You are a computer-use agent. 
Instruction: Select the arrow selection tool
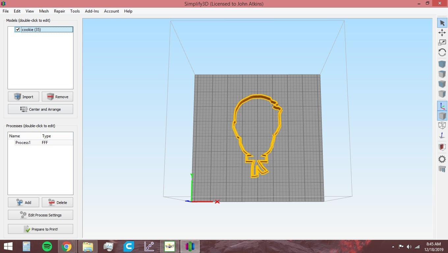[442, 23]
